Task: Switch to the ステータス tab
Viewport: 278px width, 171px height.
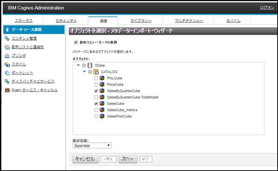Action: (24, 21)
